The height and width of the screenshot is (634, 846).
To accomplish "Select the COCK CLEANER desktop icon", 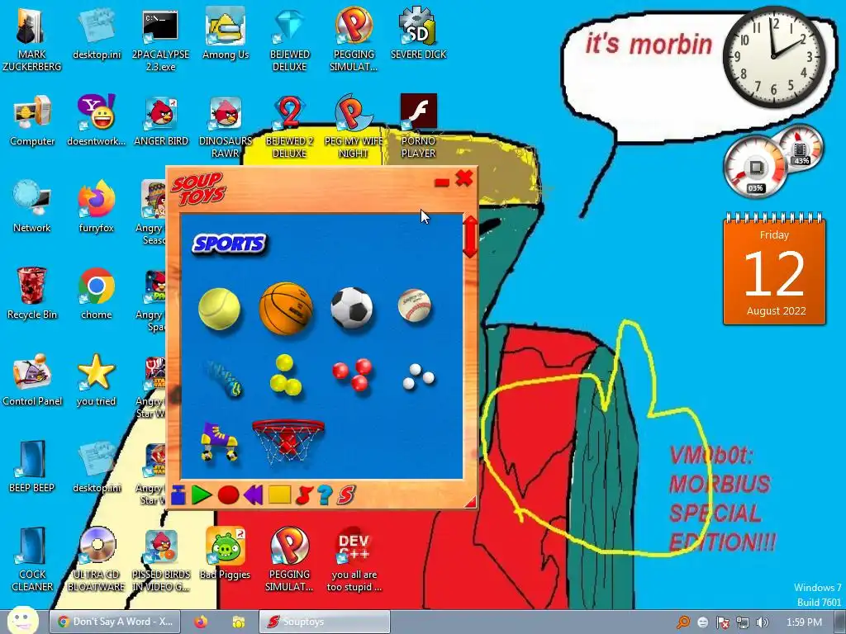I will pos(32,560).
